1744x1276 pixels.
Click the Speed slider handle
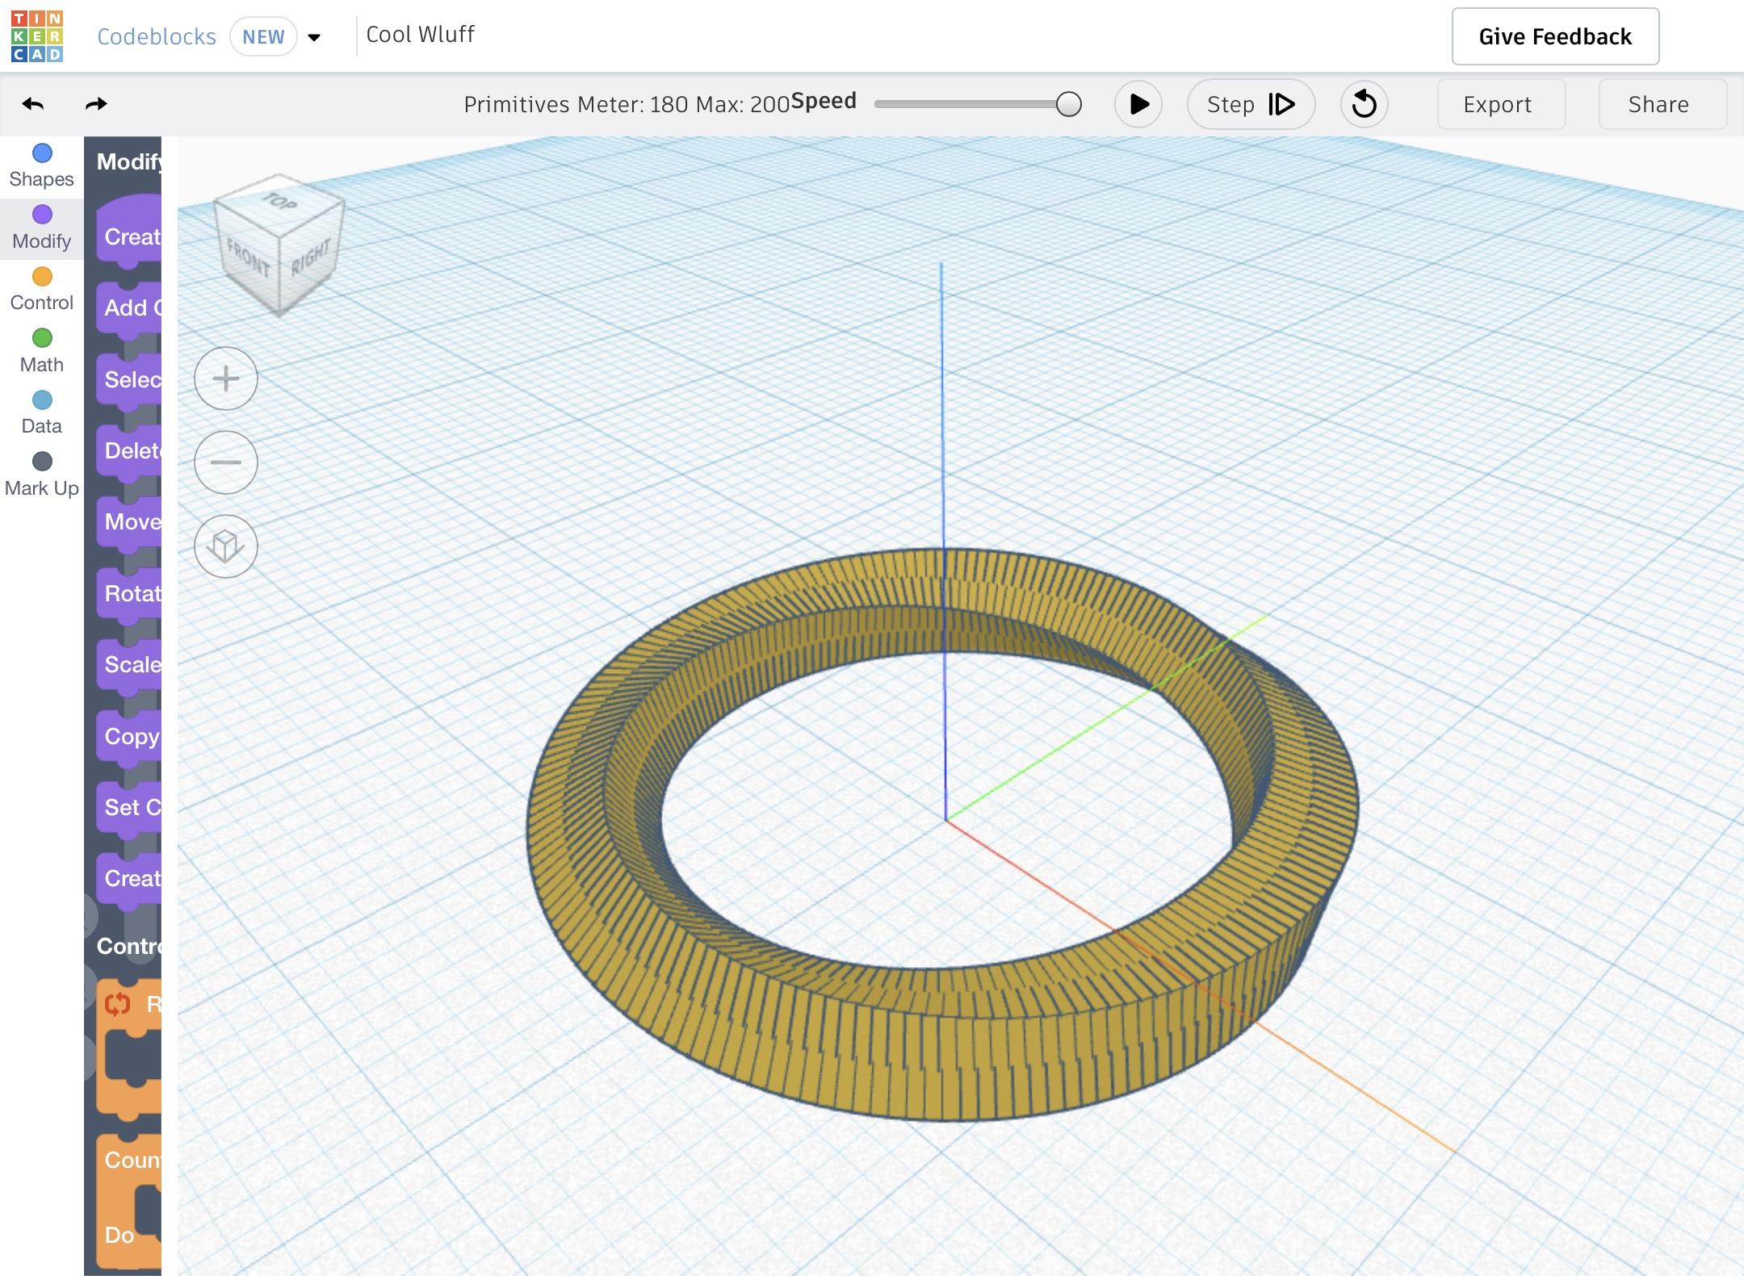pyautogui.click(x=1068, y=104)
